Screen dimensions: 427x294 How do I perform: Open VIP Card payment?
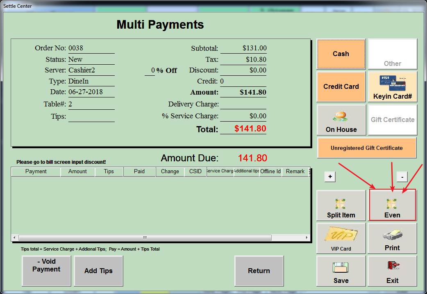(341, 238)
